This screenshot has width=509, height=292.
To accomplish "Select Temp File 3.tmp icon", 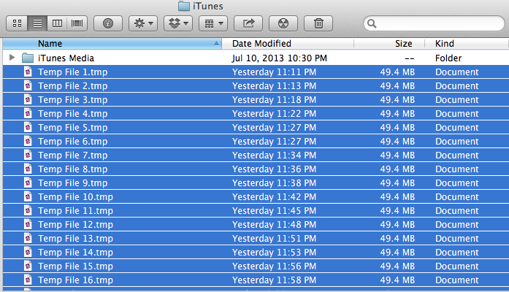I will [x=28, y=99].
